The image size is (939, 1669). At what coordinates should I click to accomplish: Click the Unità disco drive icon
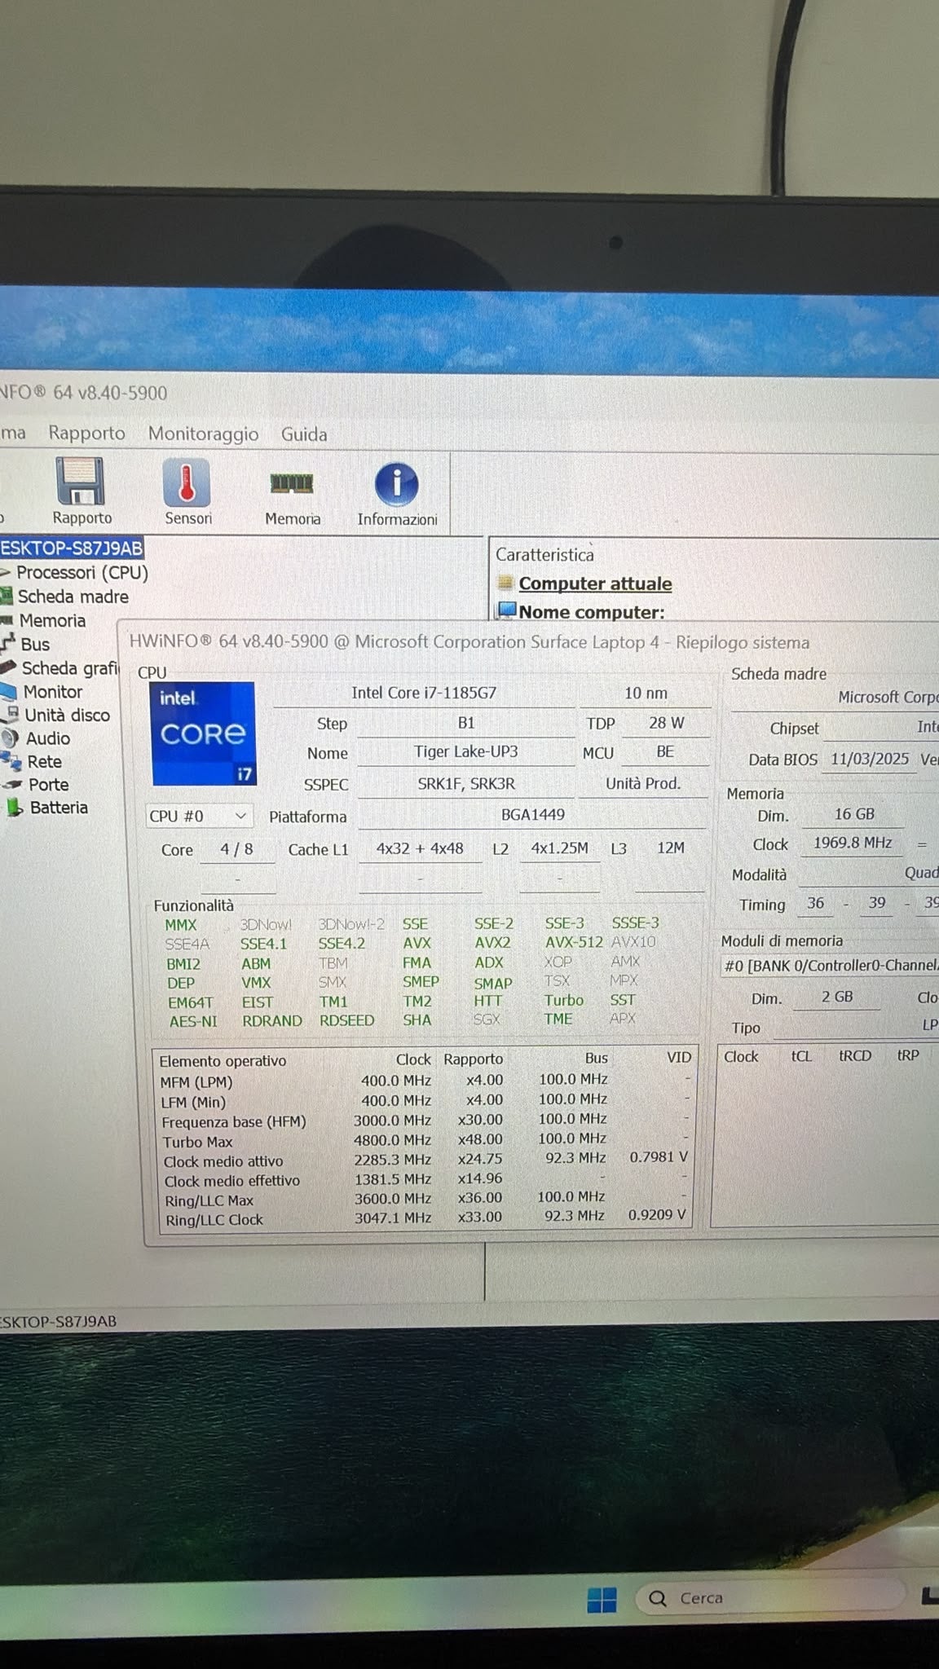tap(11, 715)
